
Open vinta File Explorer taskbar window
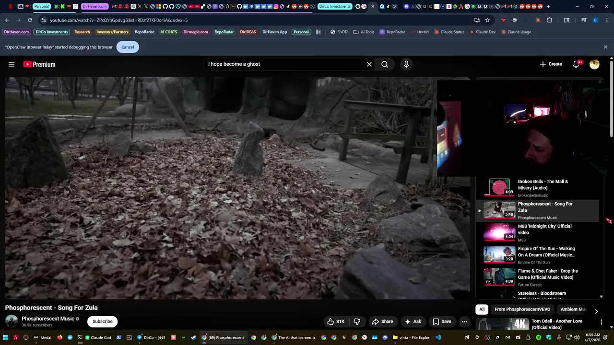[412, 337]
